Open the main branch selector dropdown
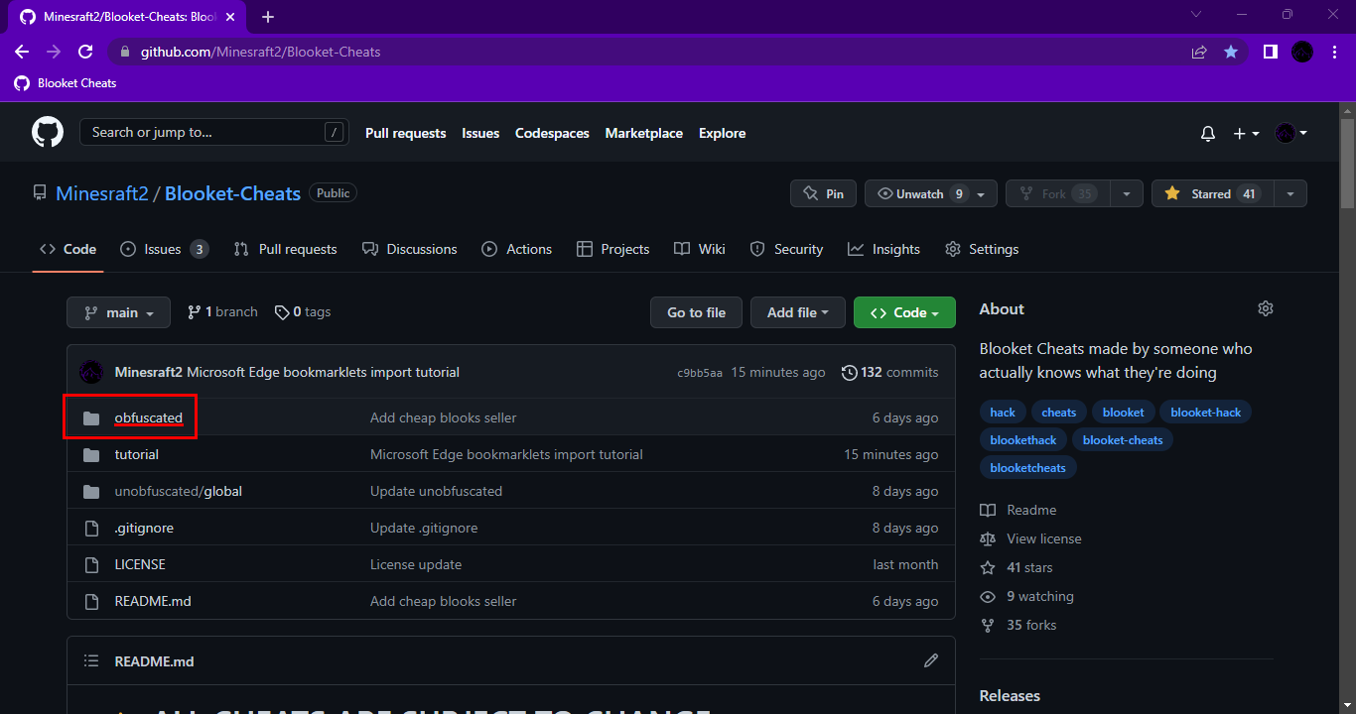 tap(118, 312)
